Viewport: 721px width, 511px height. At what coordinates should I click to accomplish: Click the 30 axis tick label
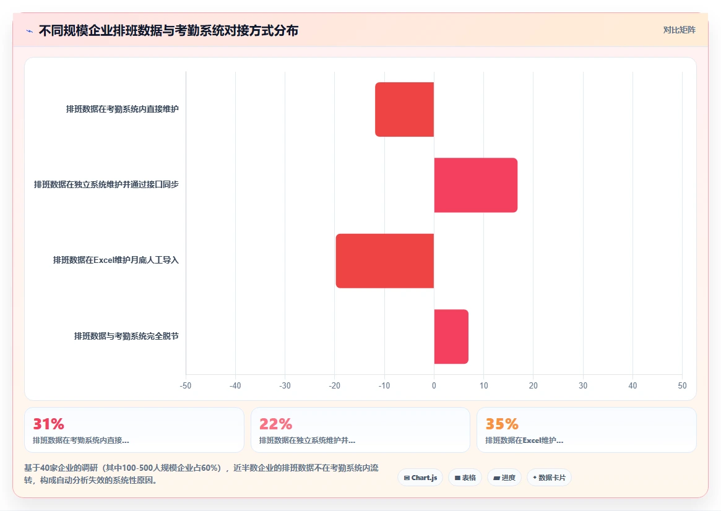(x=583, y=385)
